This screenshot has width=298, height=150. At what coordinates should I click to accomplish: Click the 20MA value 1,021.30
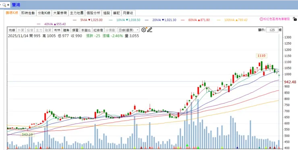pos(170,20)
